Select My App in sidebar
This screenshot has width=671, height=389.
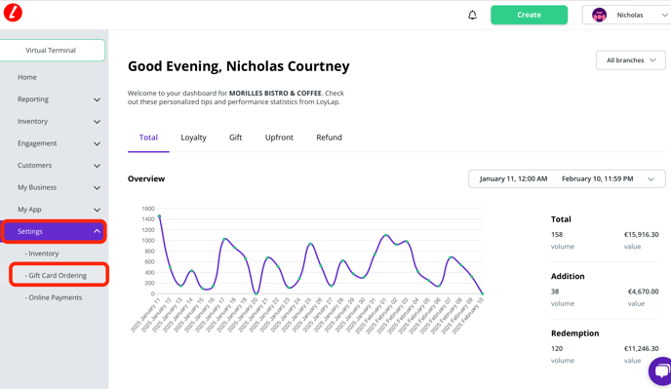tap(29, 210)
